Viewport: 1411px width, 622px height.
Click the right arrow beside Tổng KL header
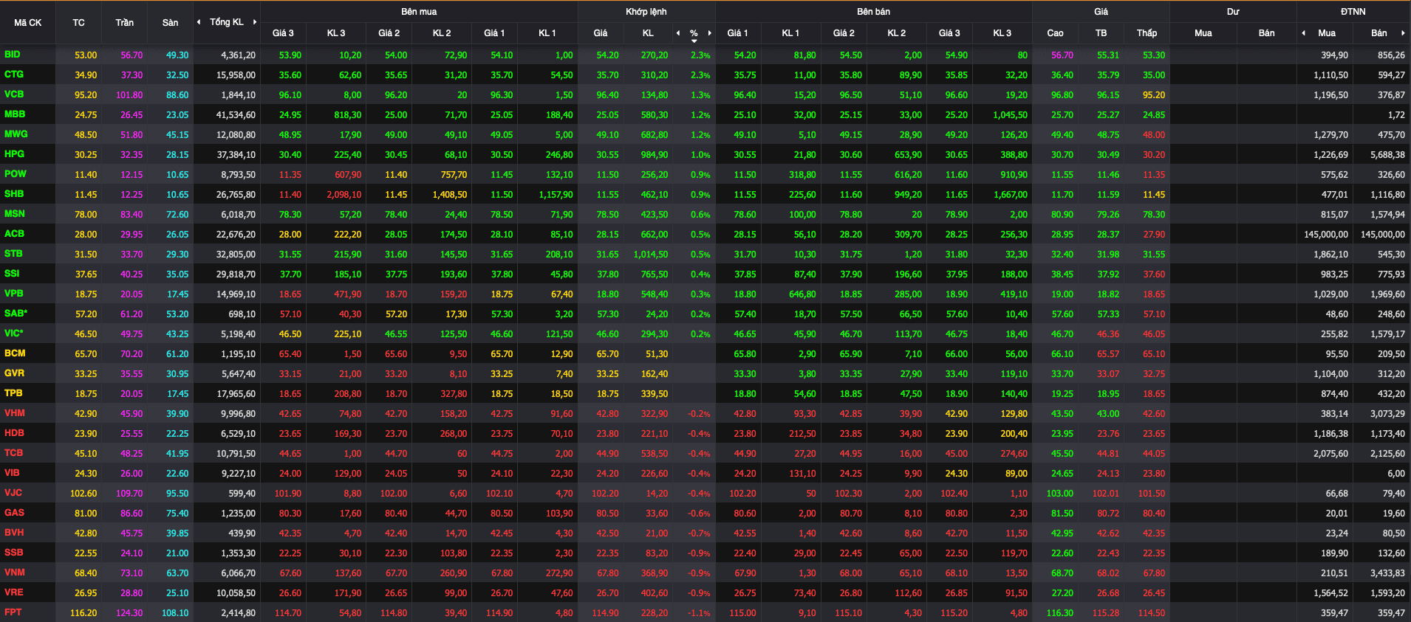[255, 22]
